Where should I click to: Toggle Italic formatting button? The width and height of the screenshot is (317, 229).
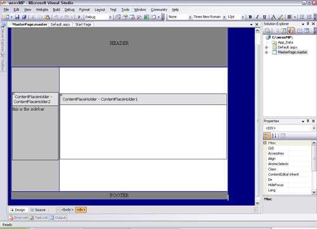(x=257, y=17)
